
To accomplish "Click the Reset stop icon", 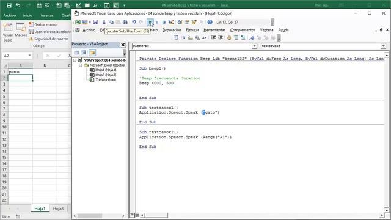I will point(164,22).
